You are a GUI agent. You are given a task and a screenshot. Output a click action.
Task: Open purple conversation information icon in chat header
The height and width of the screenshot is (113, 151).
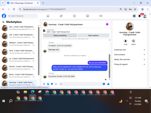coord(107,24)
